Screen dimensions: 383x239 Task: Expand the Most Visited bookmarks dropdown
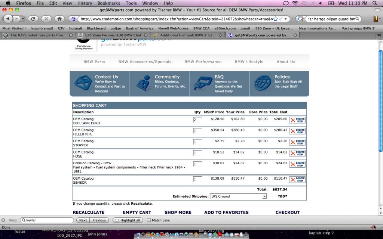click(x=15, y=28)
